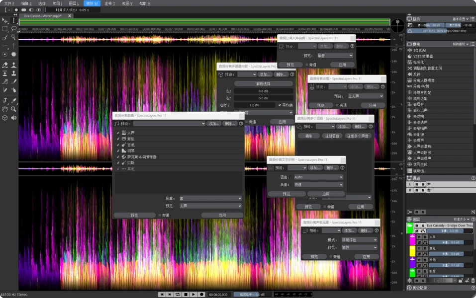Click the speaker playback tool icon
This screenshot has height=298, width=476.
(x=14, y=118)
